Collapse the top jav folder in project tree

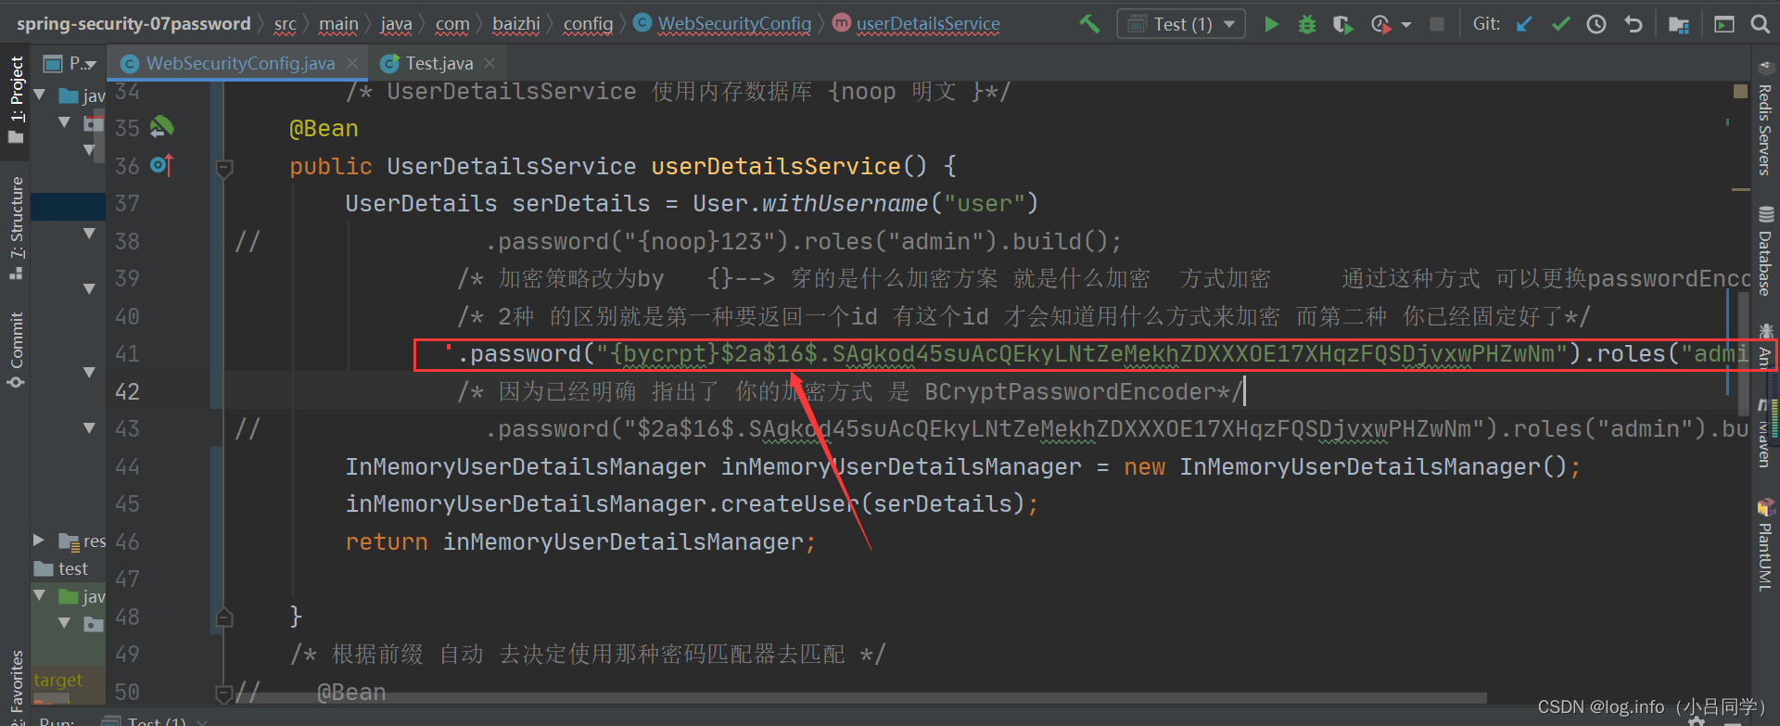(x=40, y=95)
